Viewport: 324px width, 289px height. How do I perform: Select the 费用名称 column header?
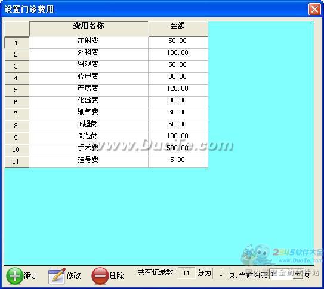click(89, 29)
